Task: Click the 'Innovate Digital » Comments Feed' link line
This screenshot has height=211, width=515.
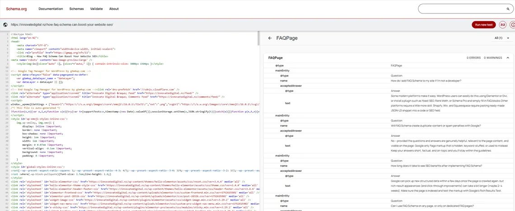Action: (117, 97)
